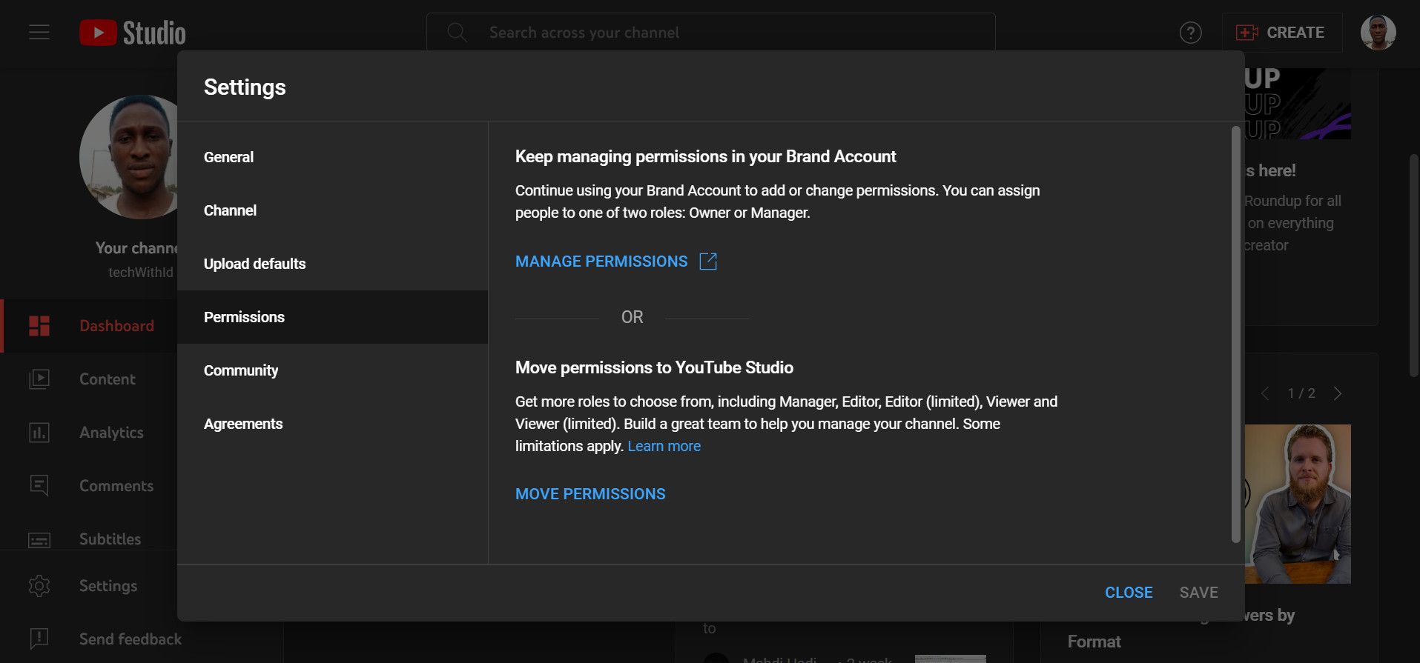
Task: Open the account avatar in top bar
Action: tap(1378, 33)
